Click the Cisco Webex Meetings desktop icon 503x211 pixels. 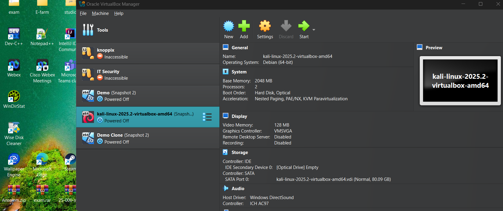(x=42, y=71)
